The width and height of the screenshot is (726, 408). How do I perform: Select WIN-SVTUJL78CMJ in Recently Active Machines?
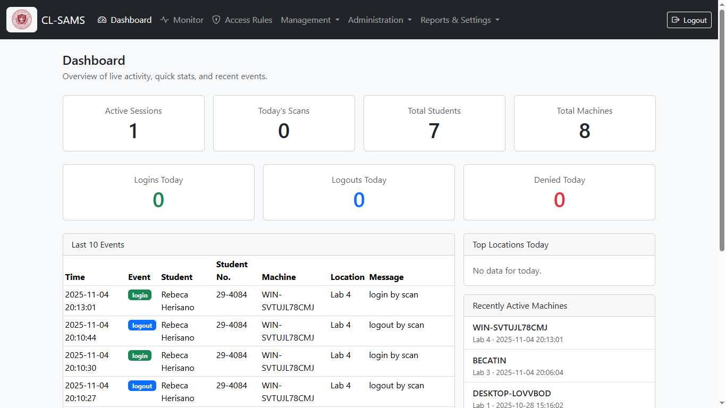point(510,328)
